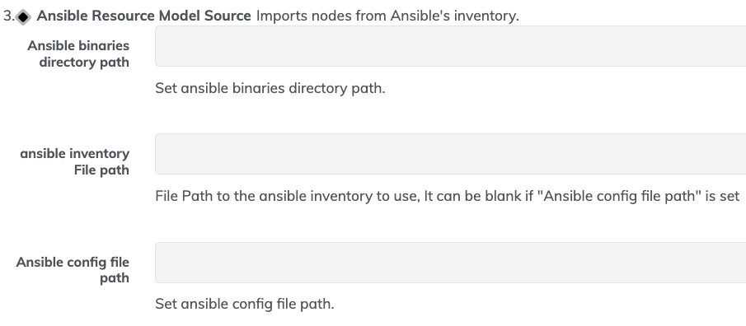Click the "Ansible binaries directory path" label
Image resolution: width=746 pixels, height=326 pixels.
(x=78, y=54)
